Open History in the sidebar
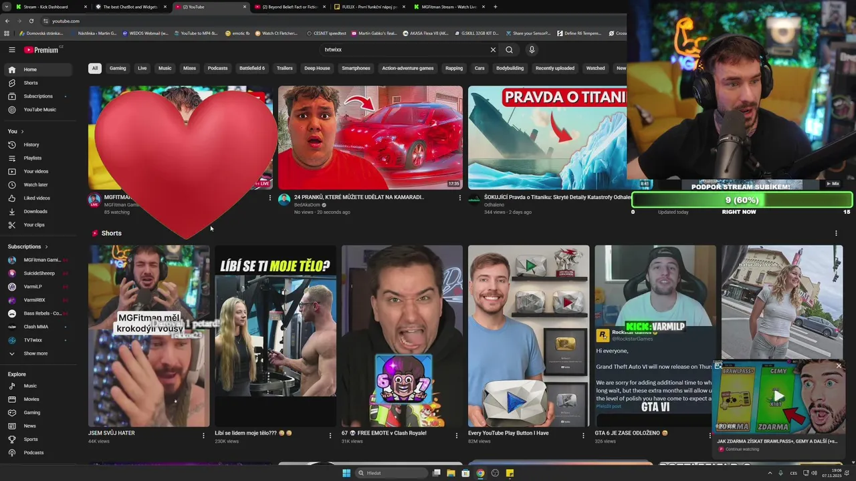Screen dimensions: 856x481 pos(37,144)
